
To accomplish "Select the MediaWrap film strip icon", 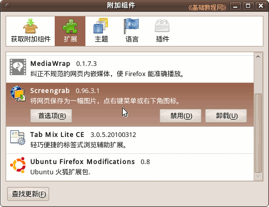I will 18,67.
